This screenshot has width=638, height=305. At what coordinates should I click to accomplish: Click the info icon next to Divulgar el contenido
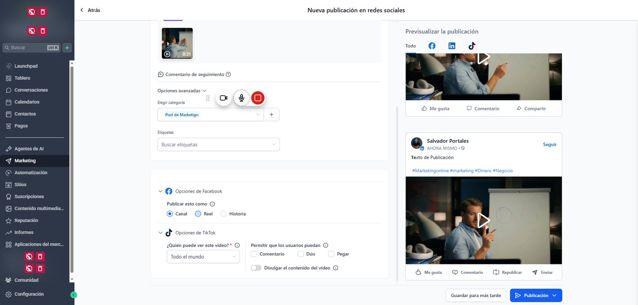pos(336,268)
